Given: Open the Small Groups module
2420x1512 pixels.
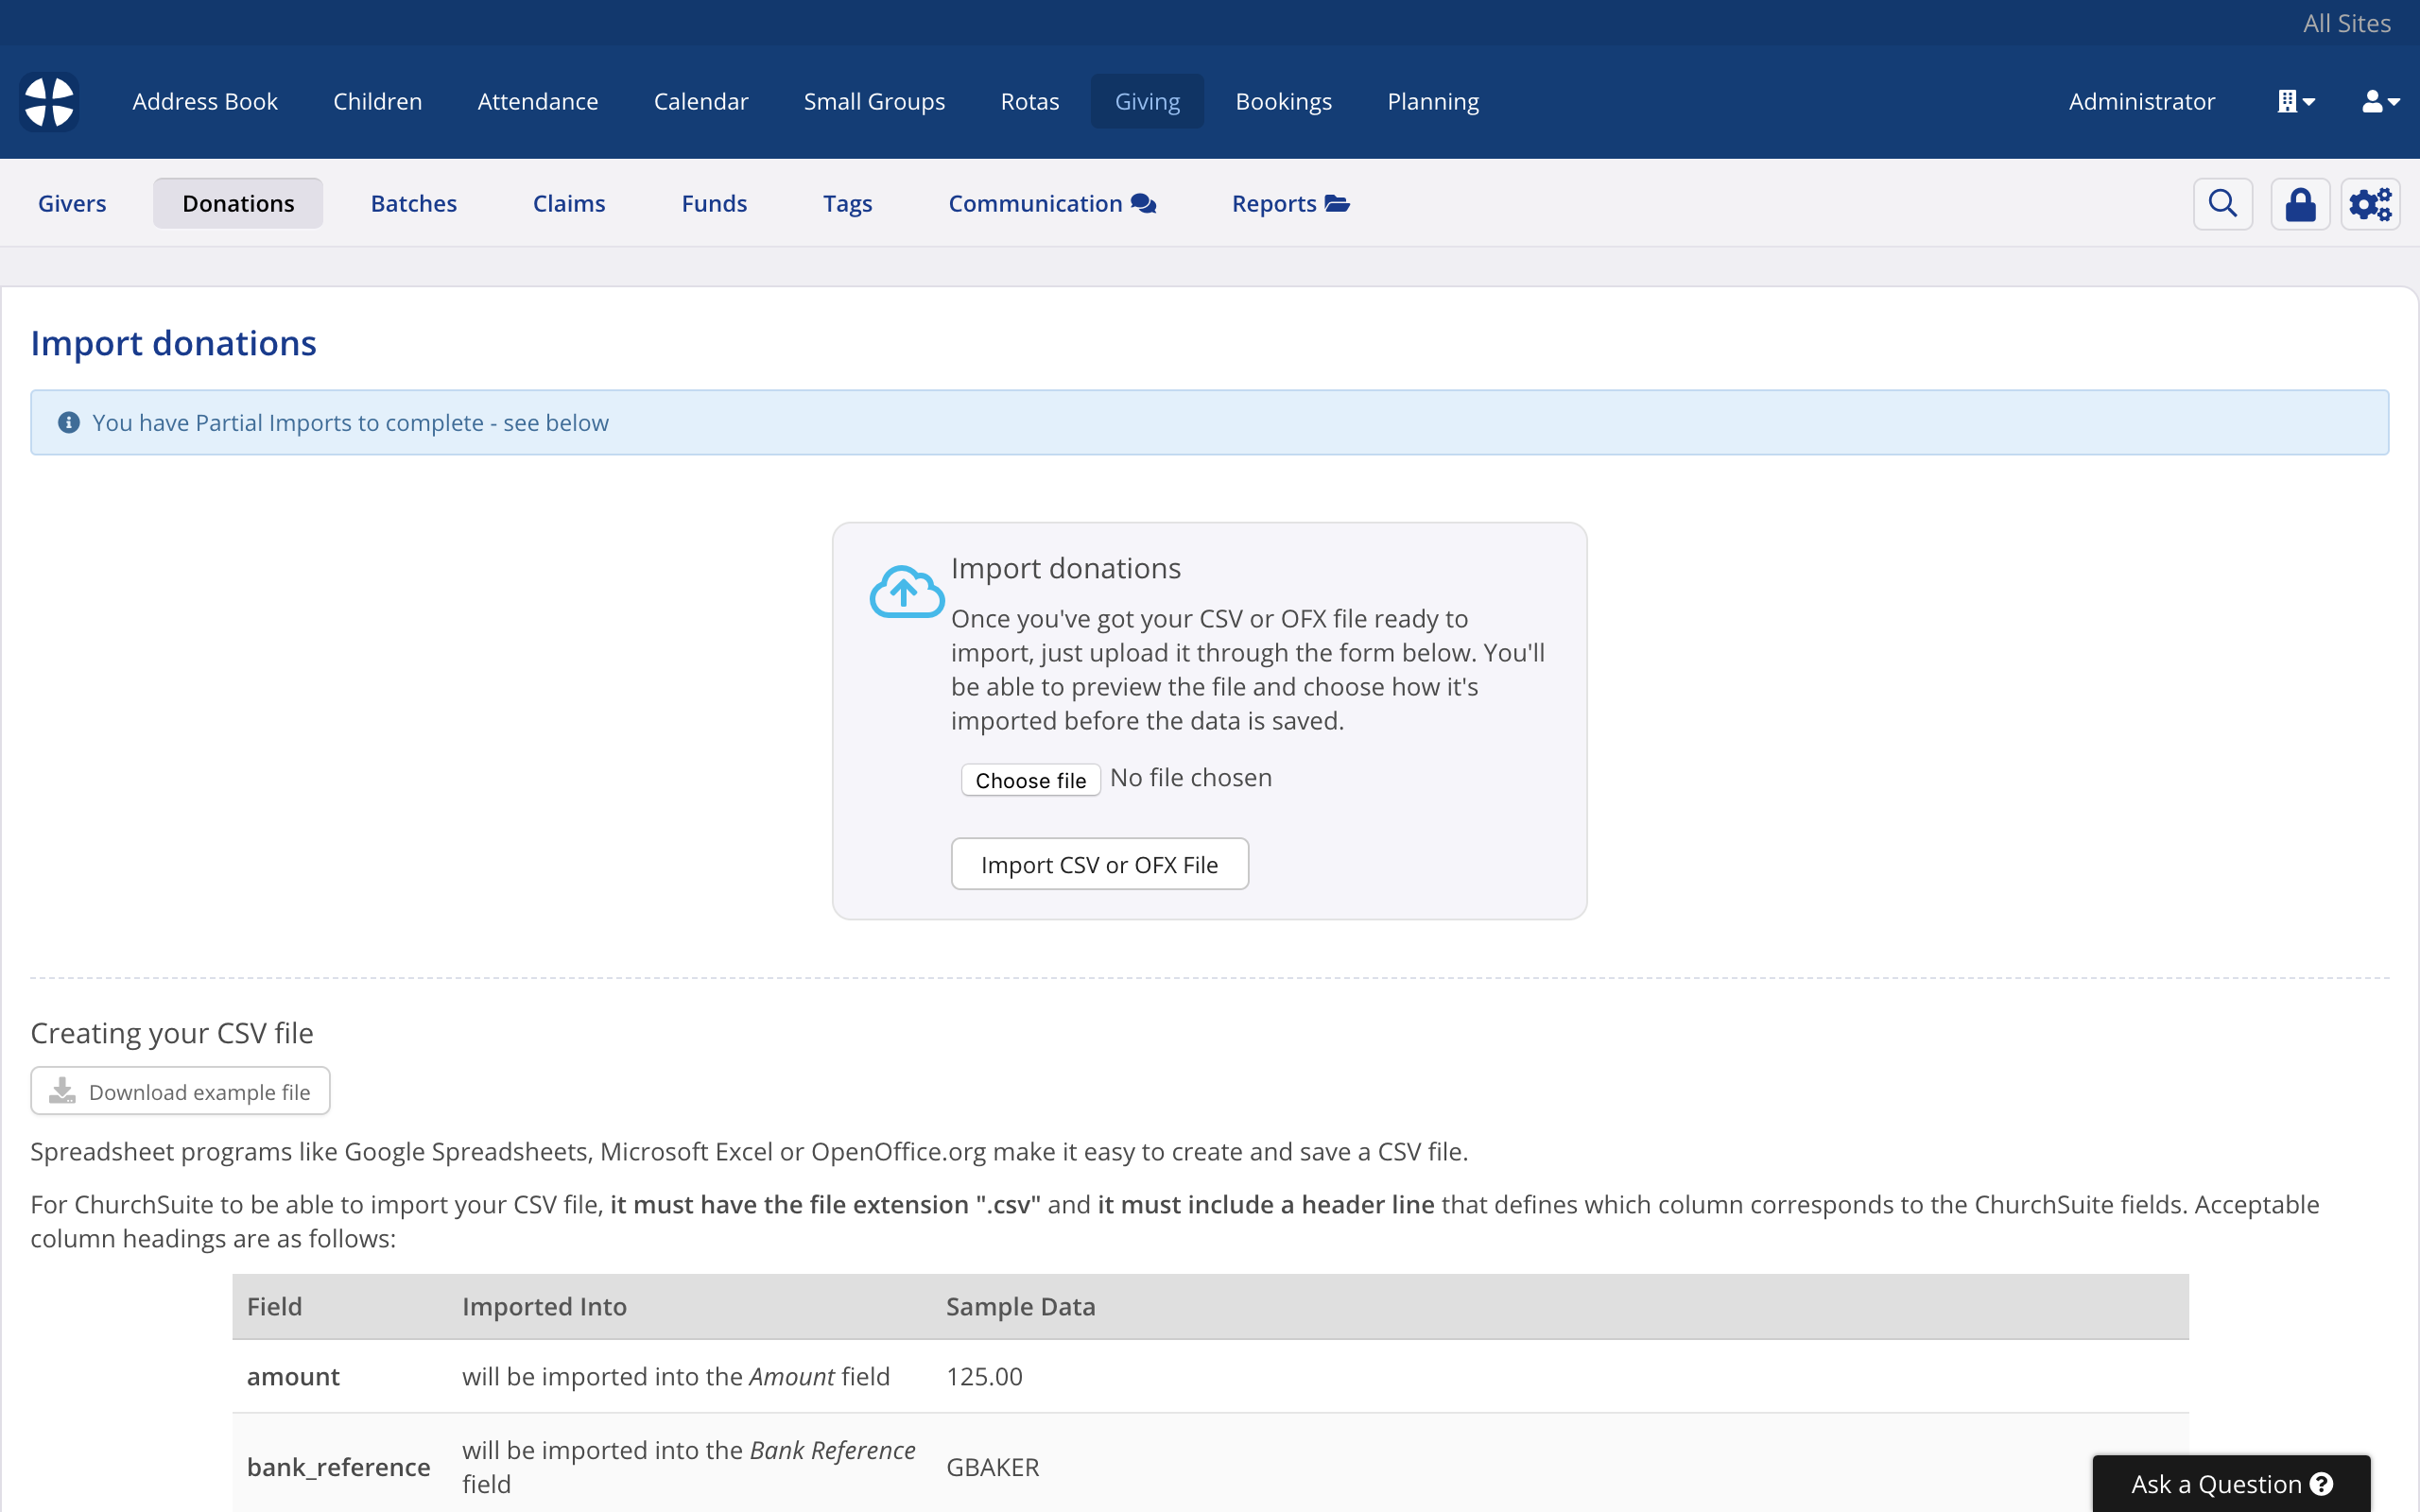Looking at the screenshot, I should 874,102.
